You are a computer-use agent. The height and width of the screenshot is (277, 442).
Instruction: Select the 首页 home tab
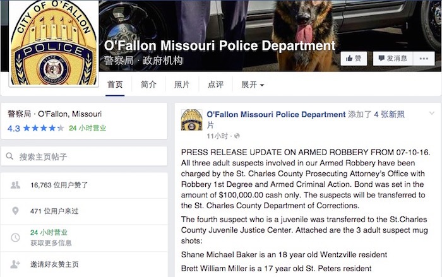pyautogui.click(x=115, y=85)
